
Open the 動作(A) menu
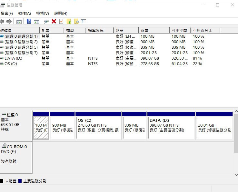point(25,14)
